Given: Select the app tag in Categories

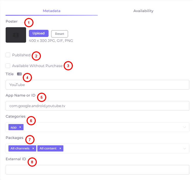Looking at the screenshot, I should point(14,127).
